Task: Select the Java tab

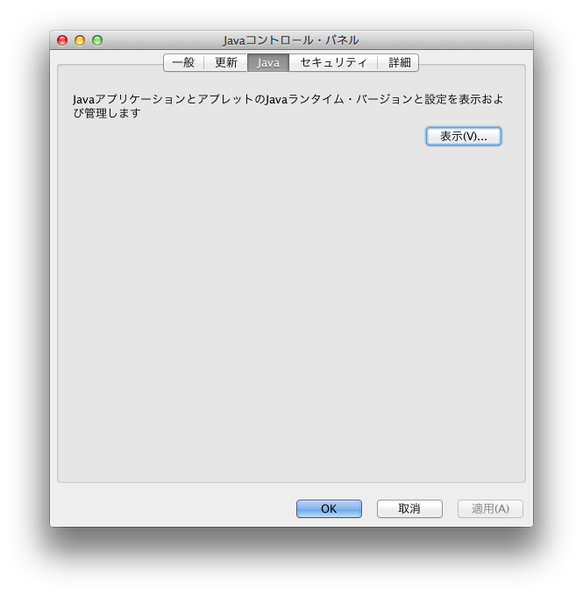Action: [x=268, y=62]
